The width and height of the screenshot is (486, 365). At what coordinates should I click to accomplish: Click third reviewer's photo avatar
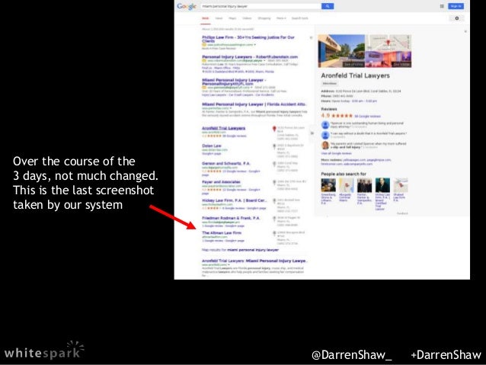coord(325,145)
